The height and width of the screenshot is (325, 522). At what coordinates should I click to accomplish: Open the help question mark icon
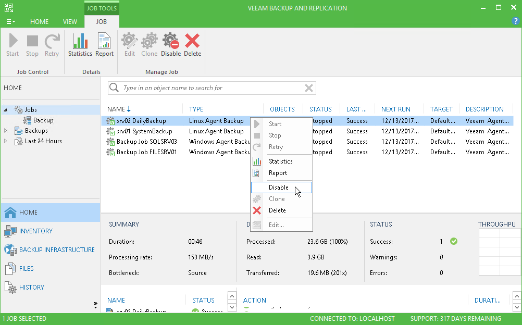pyautogui.click(x=515, y=21)
